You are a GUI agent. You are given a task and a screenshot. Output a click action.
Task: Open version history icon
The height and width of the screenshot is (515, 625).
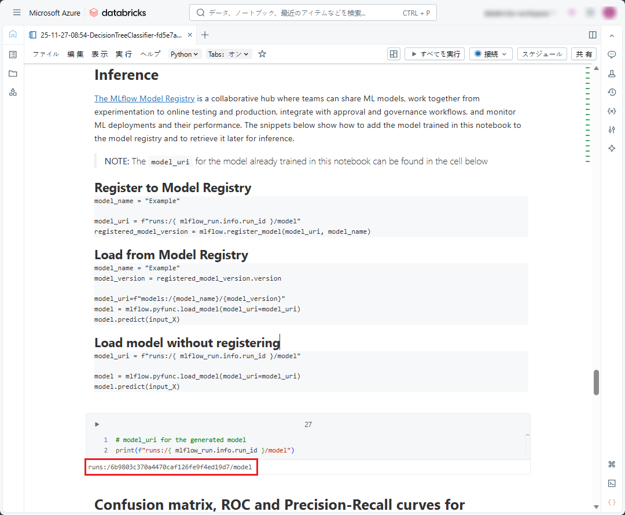[x=612, y=93]
